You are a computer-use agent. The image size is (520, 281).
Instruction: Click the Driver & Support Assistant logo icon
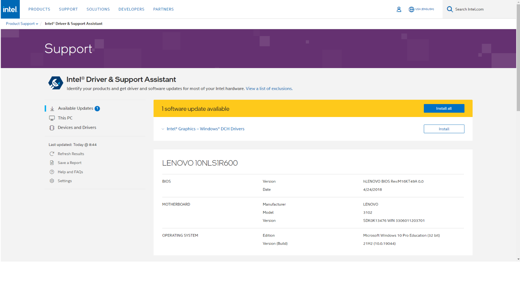56,83
